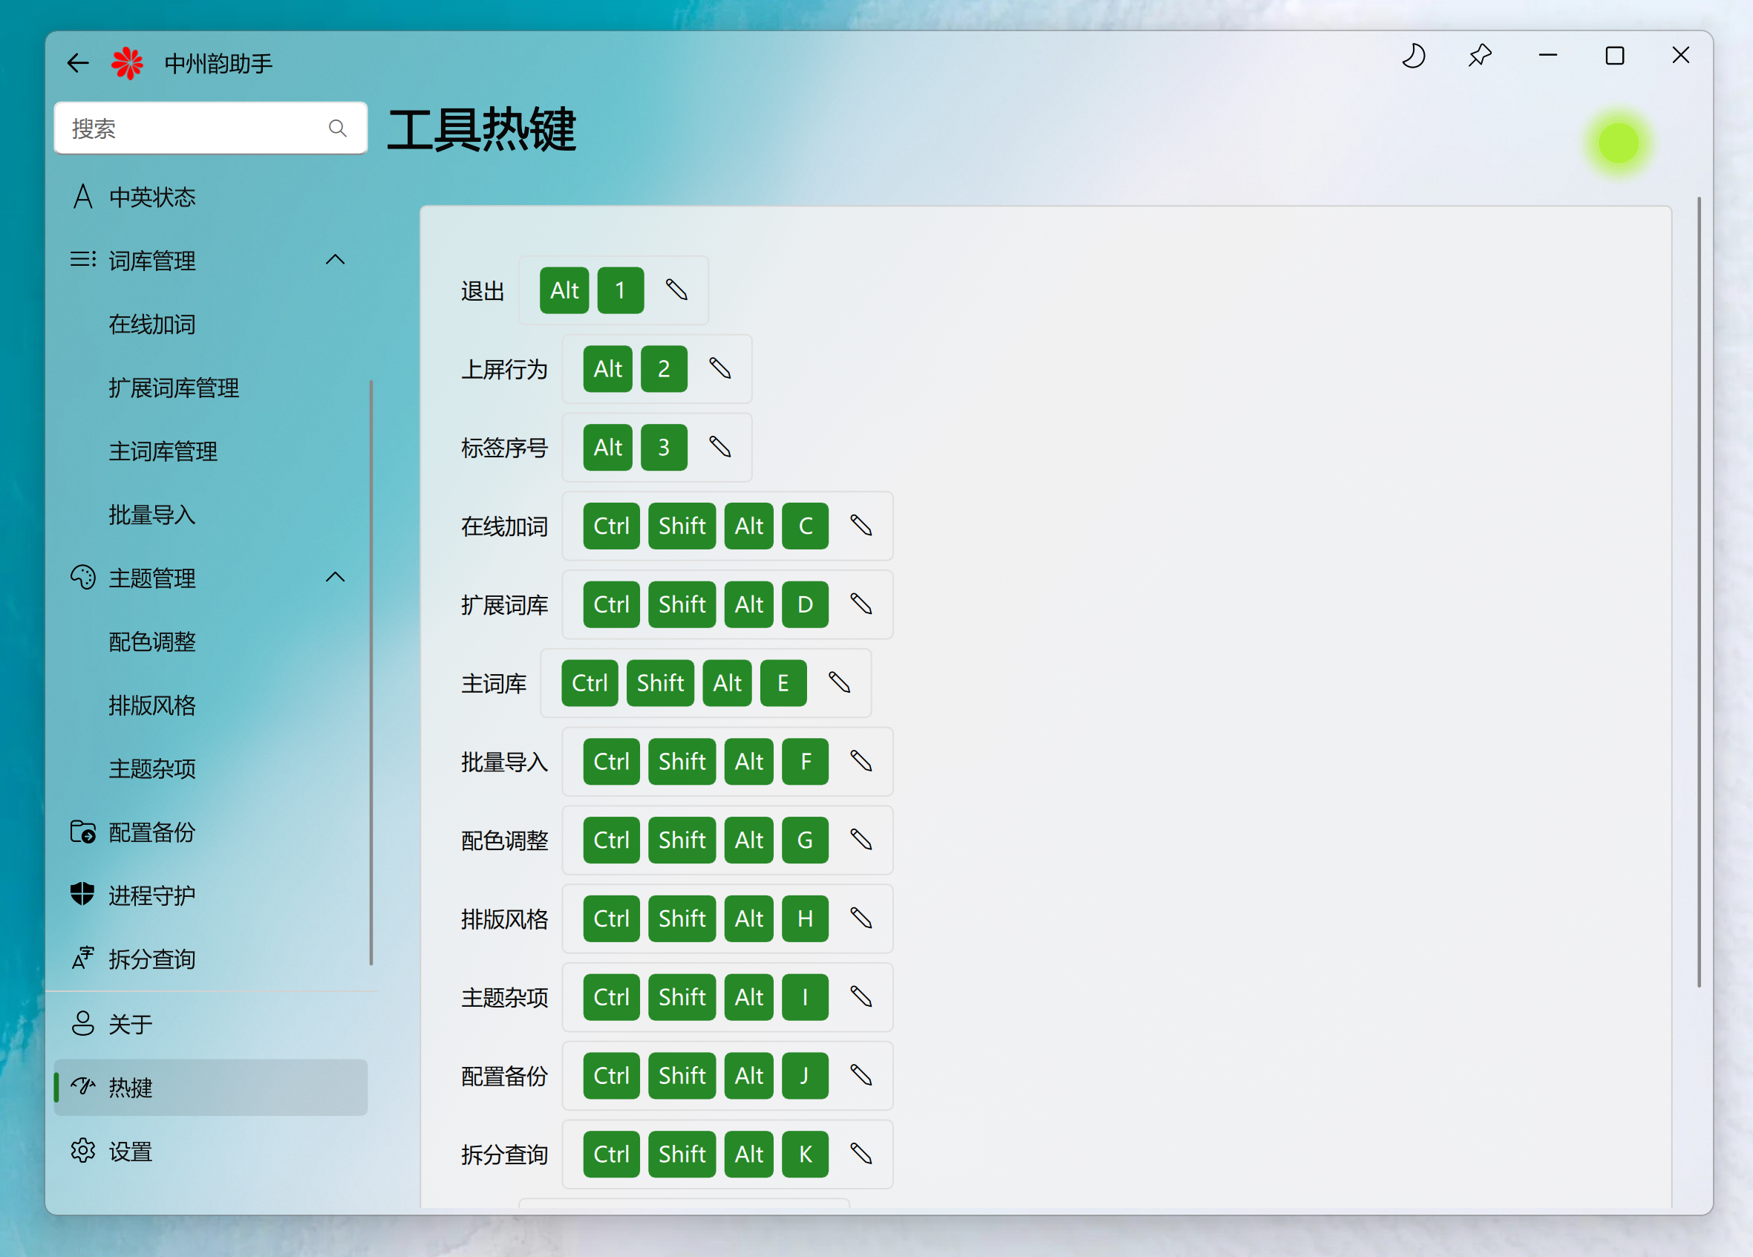Select 配色调整 under 主题管理
This screenshot has width=1753, height=1257.
151,641
